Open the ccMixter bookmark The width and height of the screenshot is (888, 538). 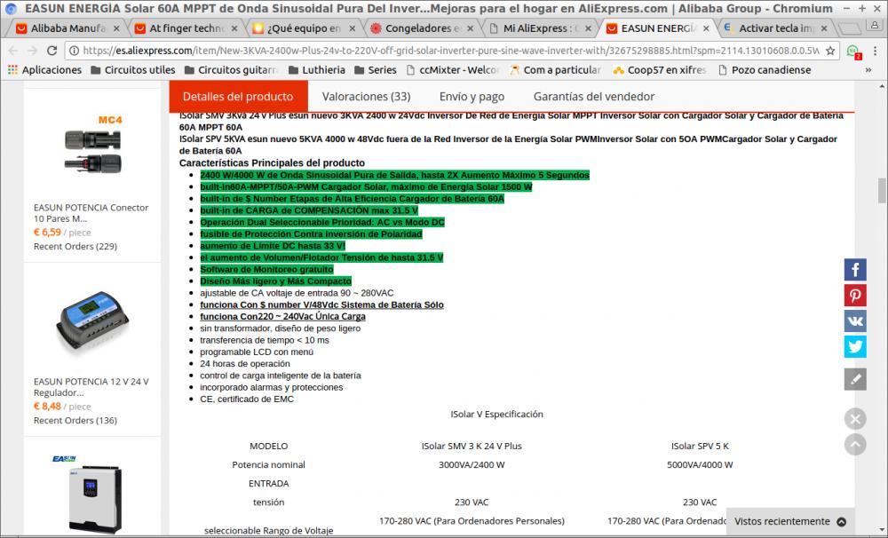tap(453, 70)
